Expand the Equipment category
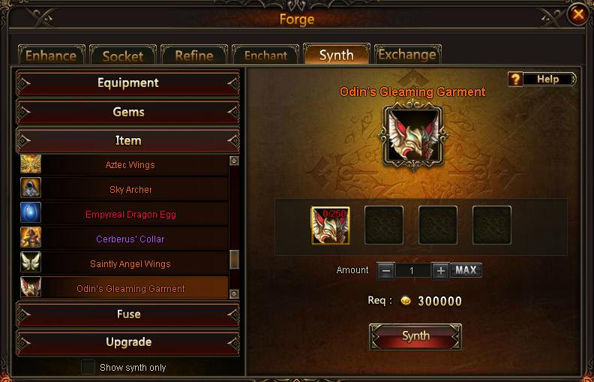Viewport: 594px width, 382px height. 128,83
